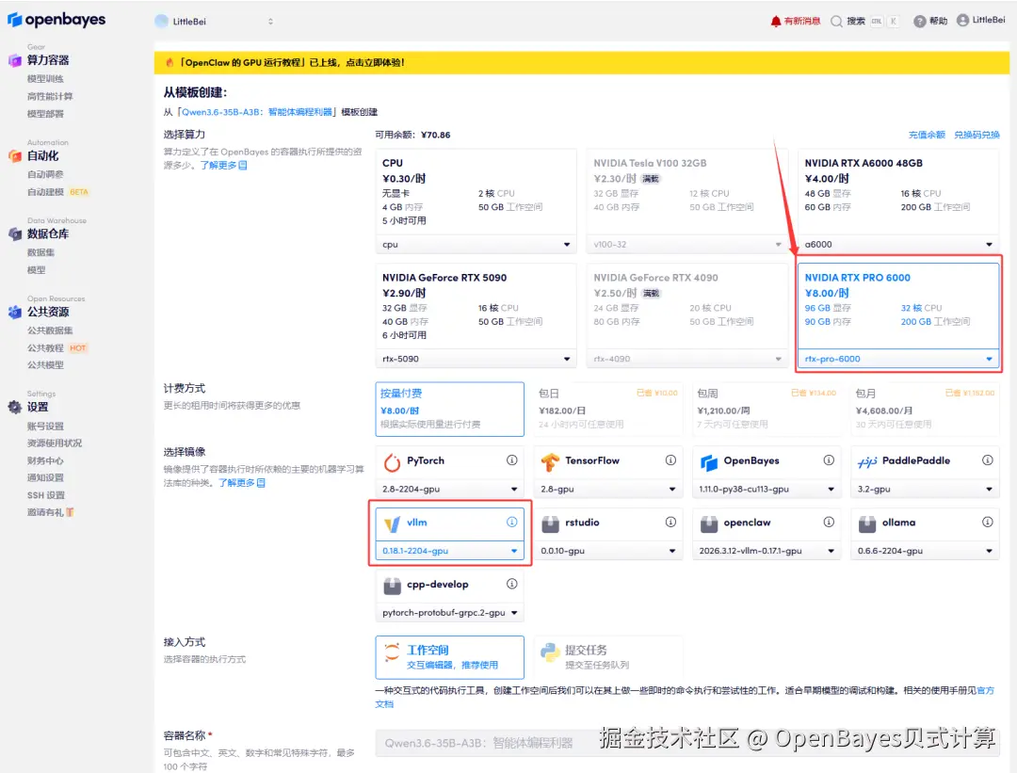This screenshot has width=1017, height=773.
Task: Click the 公共资源 sidebar icon
Action: point(15,312)
